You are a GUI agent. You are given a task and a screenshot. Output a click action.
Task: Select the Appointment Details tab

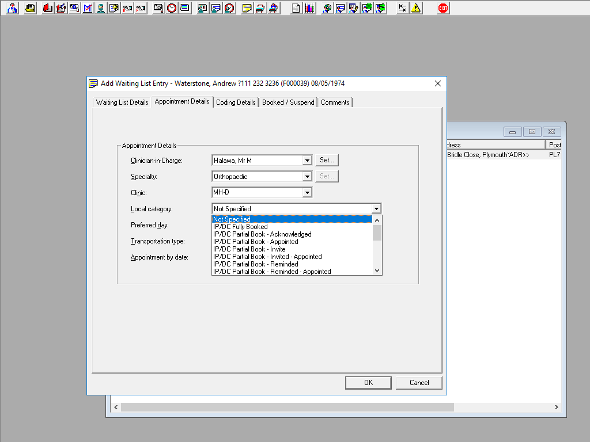point(182,101)
